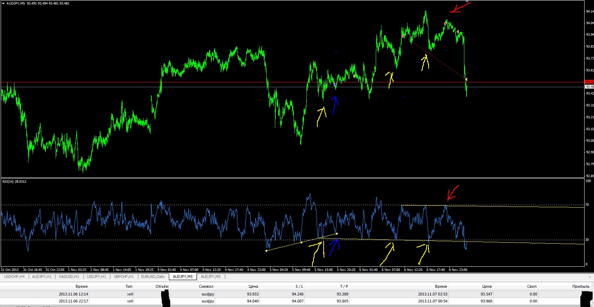Click the 4 Nov 01:40 time axis label
Image resolution: width=594 pixels, height=307 pixels.
[x=167, y=270]
